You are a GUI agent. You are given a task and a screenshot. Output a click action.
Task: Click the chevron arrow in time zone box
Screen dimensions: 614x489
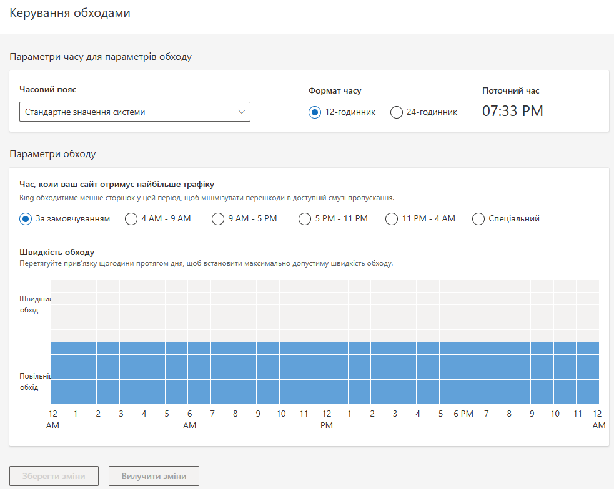click(242, 112)
